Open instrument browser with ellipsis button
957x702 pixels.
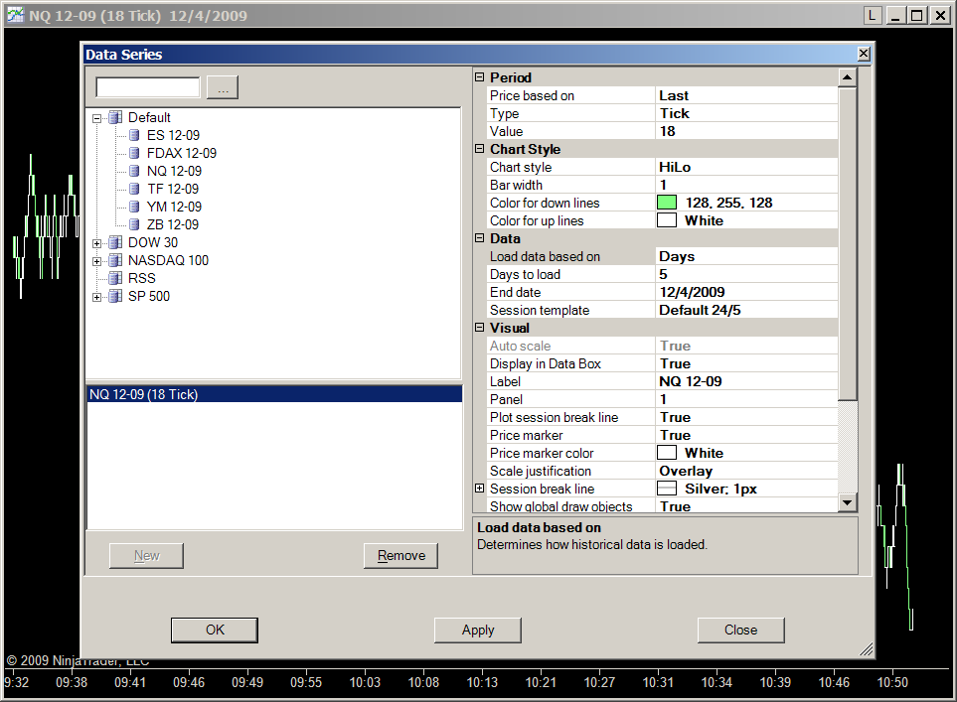[x=223, y=87]
